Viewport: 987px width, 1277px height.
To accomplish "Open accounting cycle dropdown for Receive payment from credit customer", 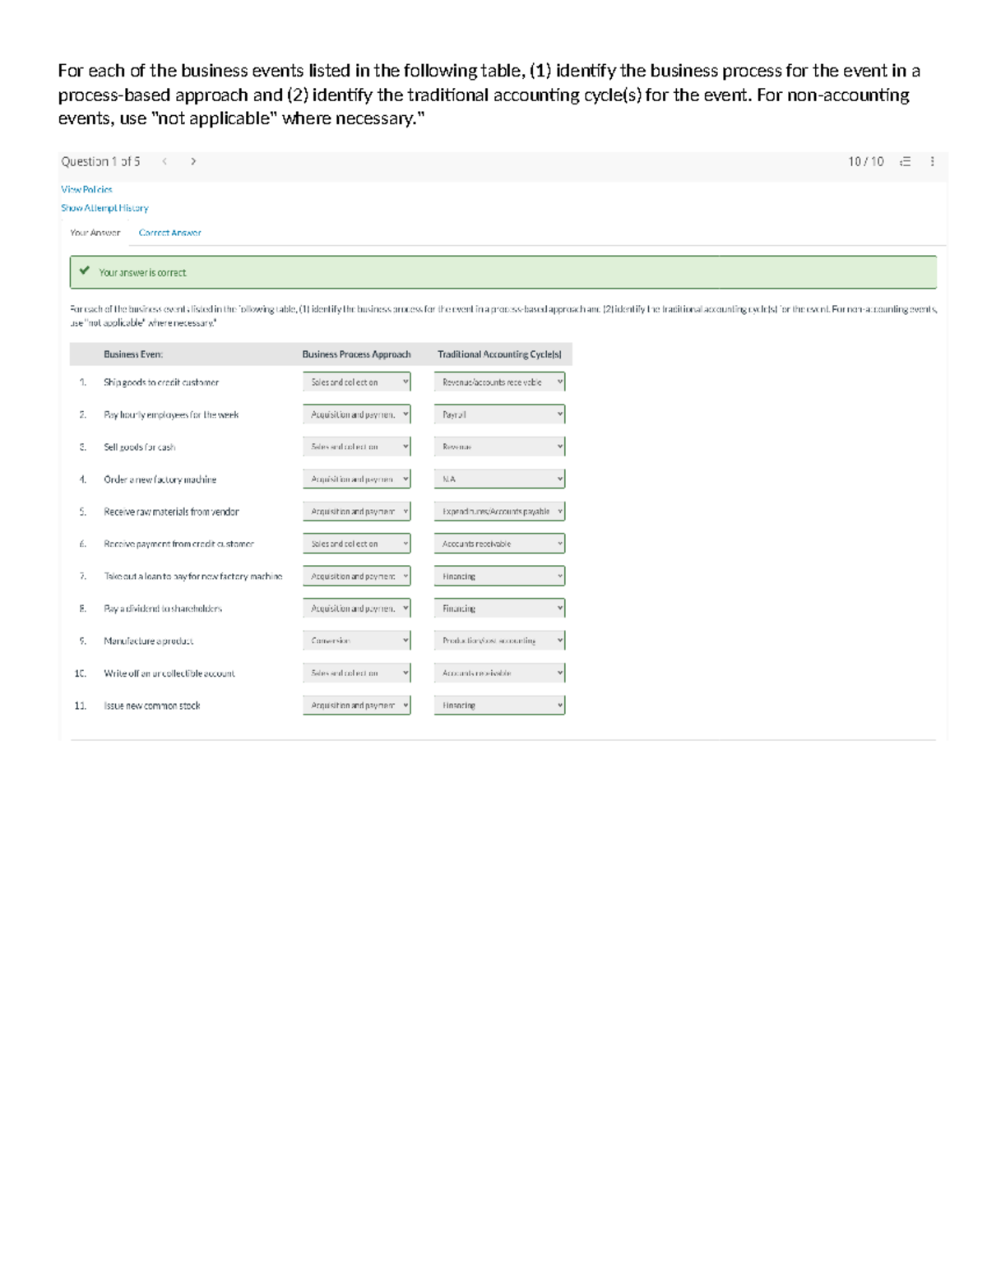I will pos(499,544).
